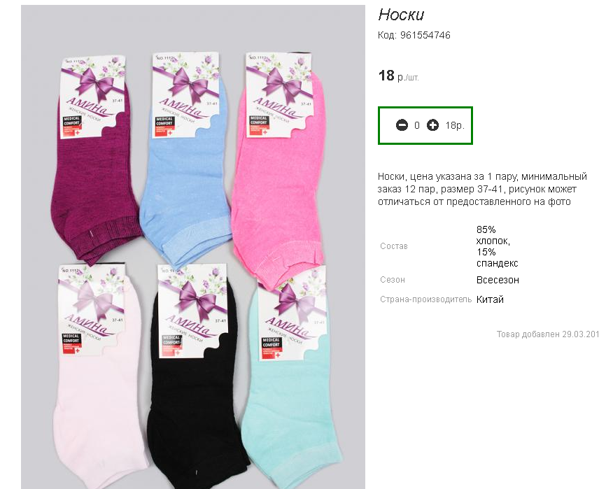Click the Всесезон season value
Screen dimensions: 599x489
498,280
